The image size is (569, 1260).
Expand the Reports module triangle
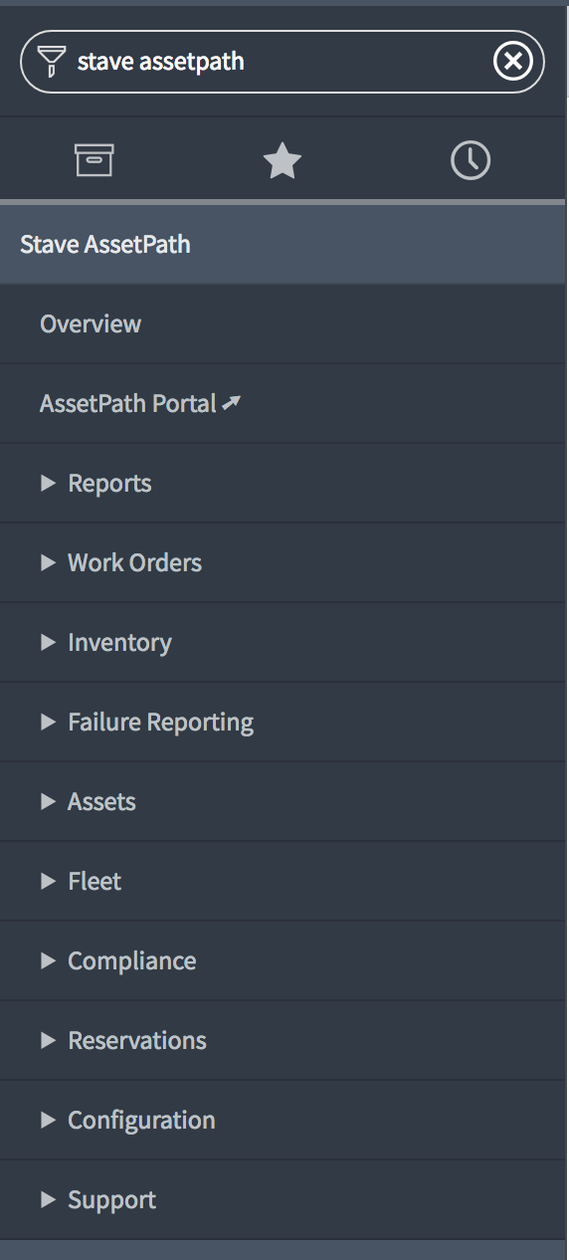point(48,483)
